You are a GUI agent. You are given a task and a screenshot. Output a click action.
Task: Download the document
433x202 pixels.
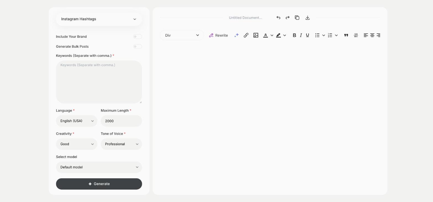(308, 18)
